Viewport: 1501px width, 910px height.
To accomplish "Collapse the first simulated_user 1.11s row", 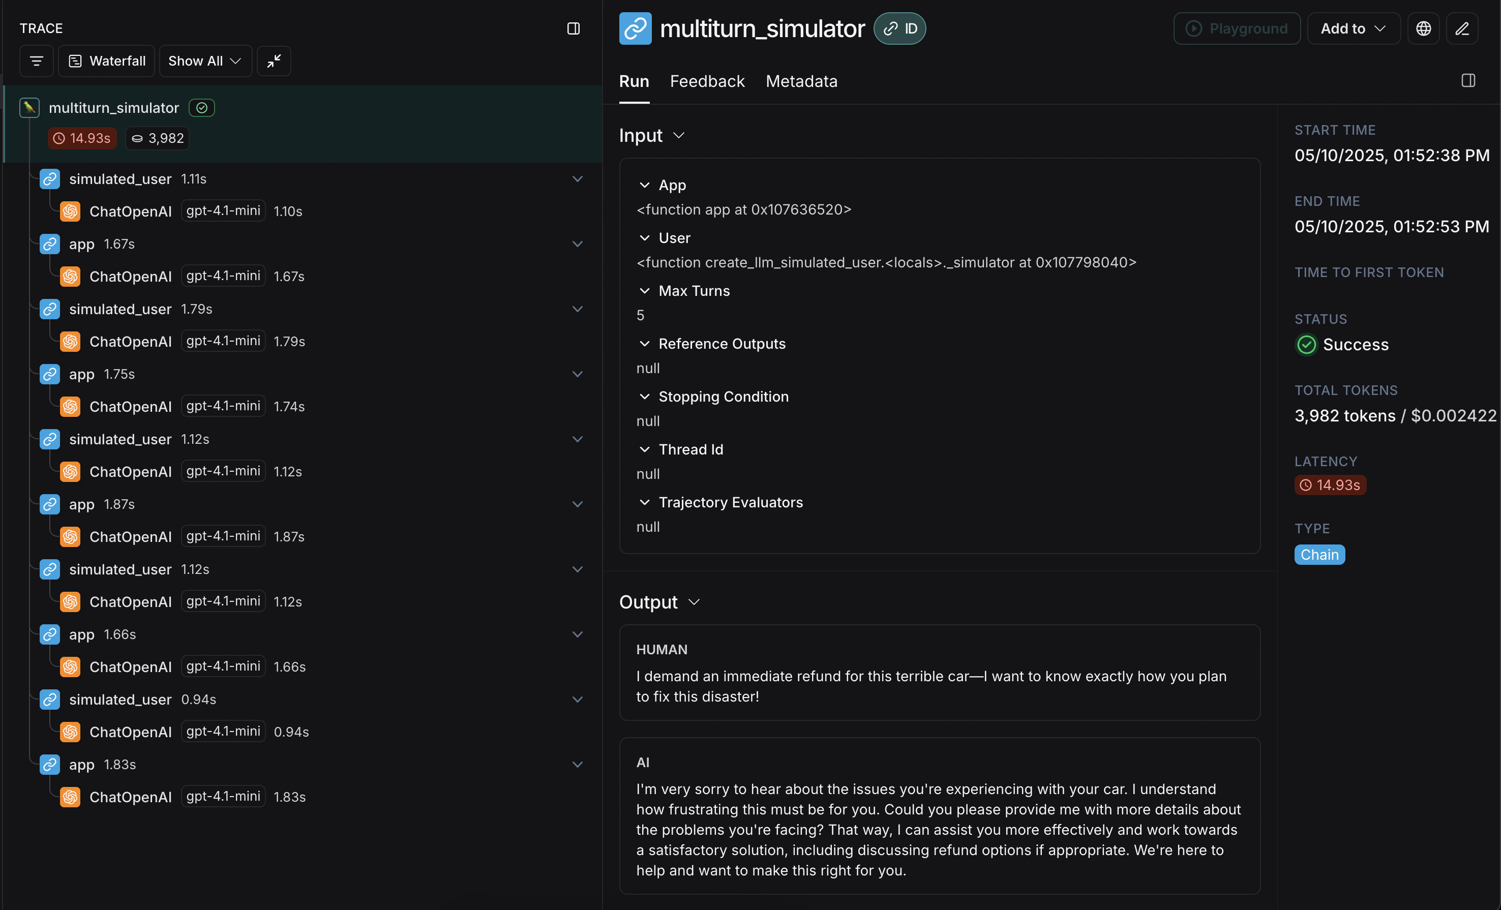I will [577, 179].
